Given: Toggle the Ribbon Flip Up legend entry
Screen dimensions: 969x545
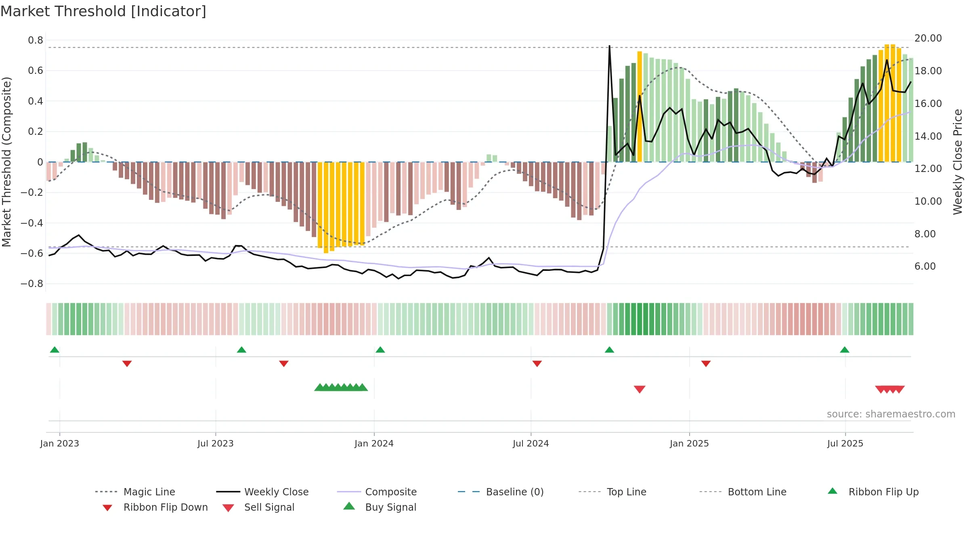Looking at the screenshot, I should tap(873, 492).
